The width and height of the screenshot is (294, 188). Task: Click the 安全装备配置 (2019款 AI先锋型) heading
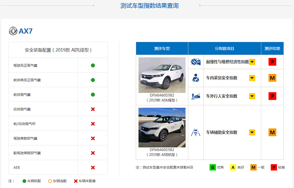tap(58, 50)
